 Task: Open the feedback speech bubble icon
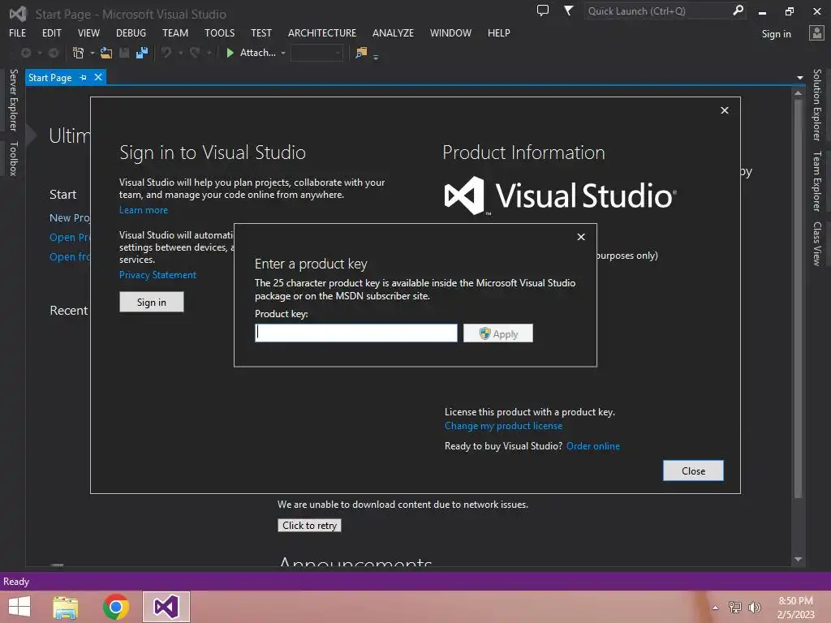click(543, 11)
